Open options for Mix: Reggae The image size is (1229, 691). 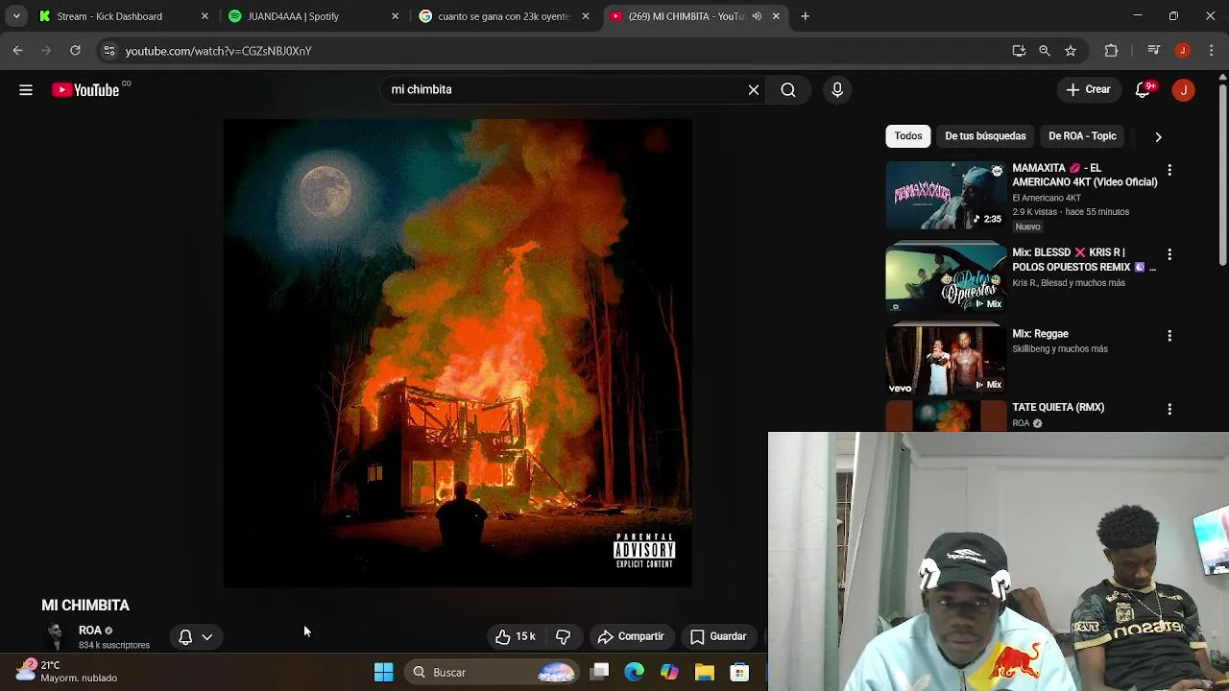1169,336
